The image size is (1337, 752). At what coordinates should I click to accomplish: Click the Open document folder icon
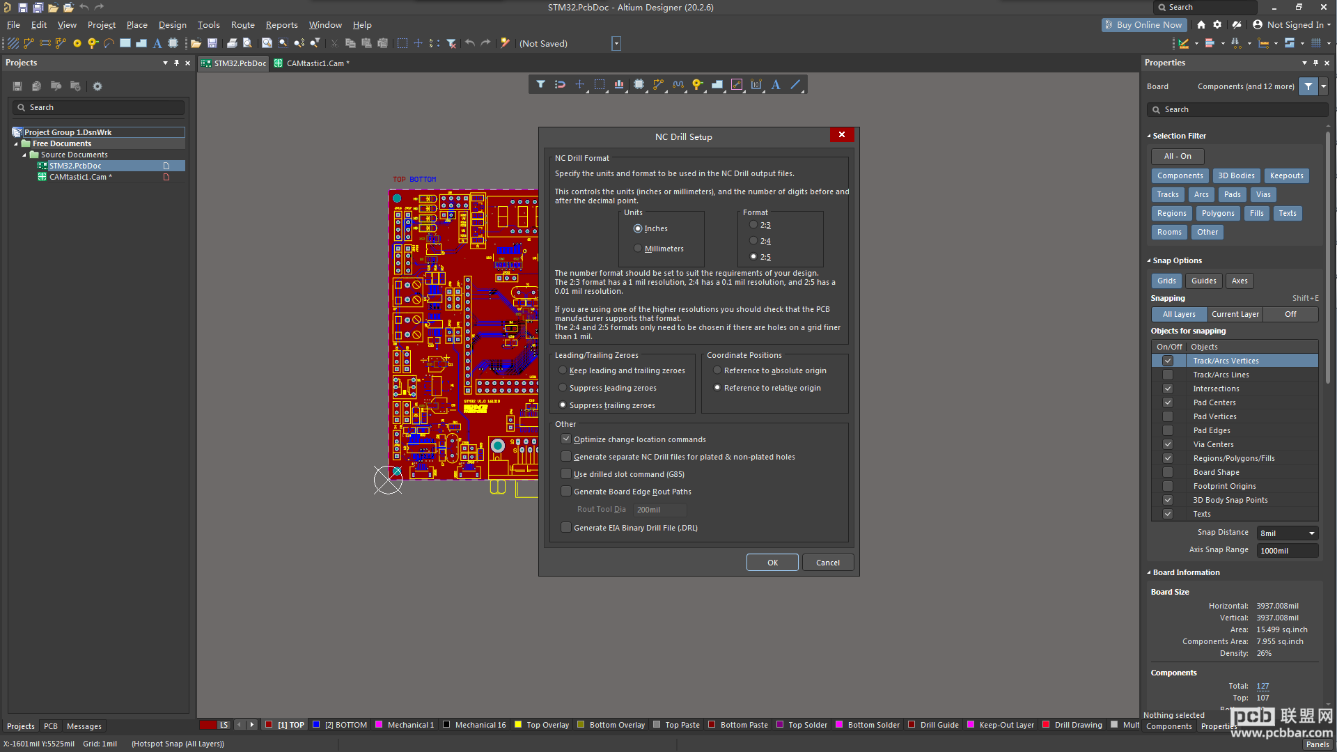[196, 43]
